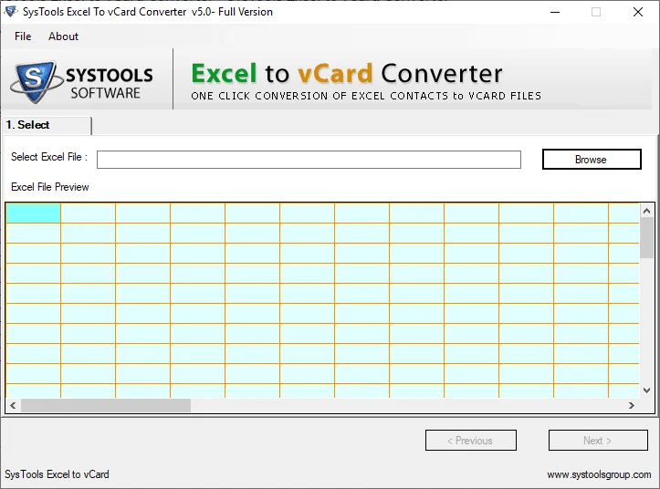Click the horizontal scrollbar thumb
Screen dimensions: 660x489
(106, 405)
